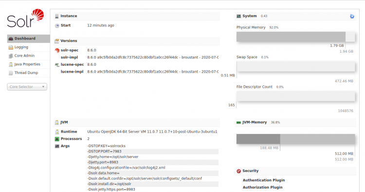Click the 472.46 MB swap total

click(x=344, y=81)
